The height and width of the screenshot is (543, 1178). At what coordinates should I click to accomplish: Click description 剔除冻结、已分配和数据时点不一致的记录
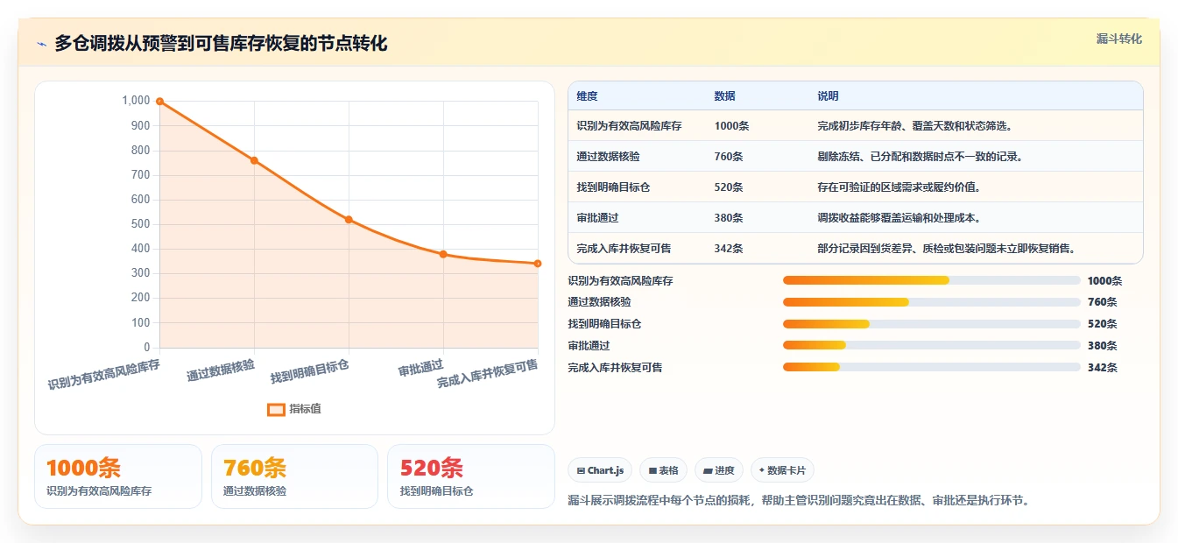[x=920, y=157]
